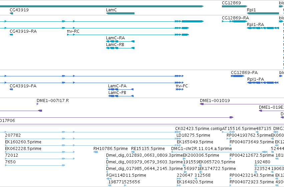Click the LD18275.5prime EST label
The height and width of the screenshot is (187, 284).
[x=193, y=135]
